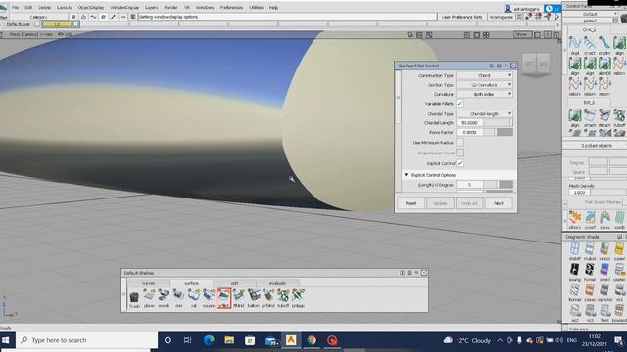Viewport: 627px width, 352px height.
Task: Select the square surface tool
Action: point(209,297)
